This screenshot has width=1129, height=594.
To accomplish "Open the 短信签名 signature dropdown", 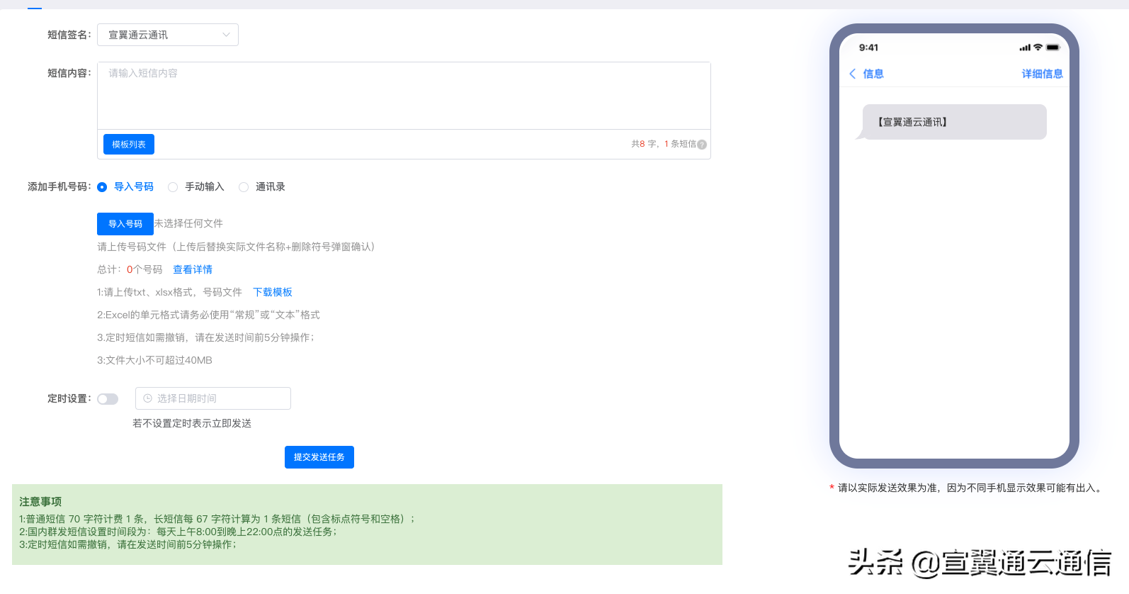I will 167,34.
